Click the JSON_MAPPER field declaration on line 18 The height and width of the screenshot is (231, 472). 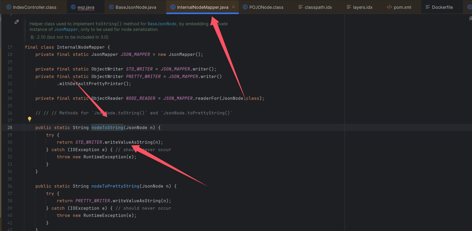point(135,54)
